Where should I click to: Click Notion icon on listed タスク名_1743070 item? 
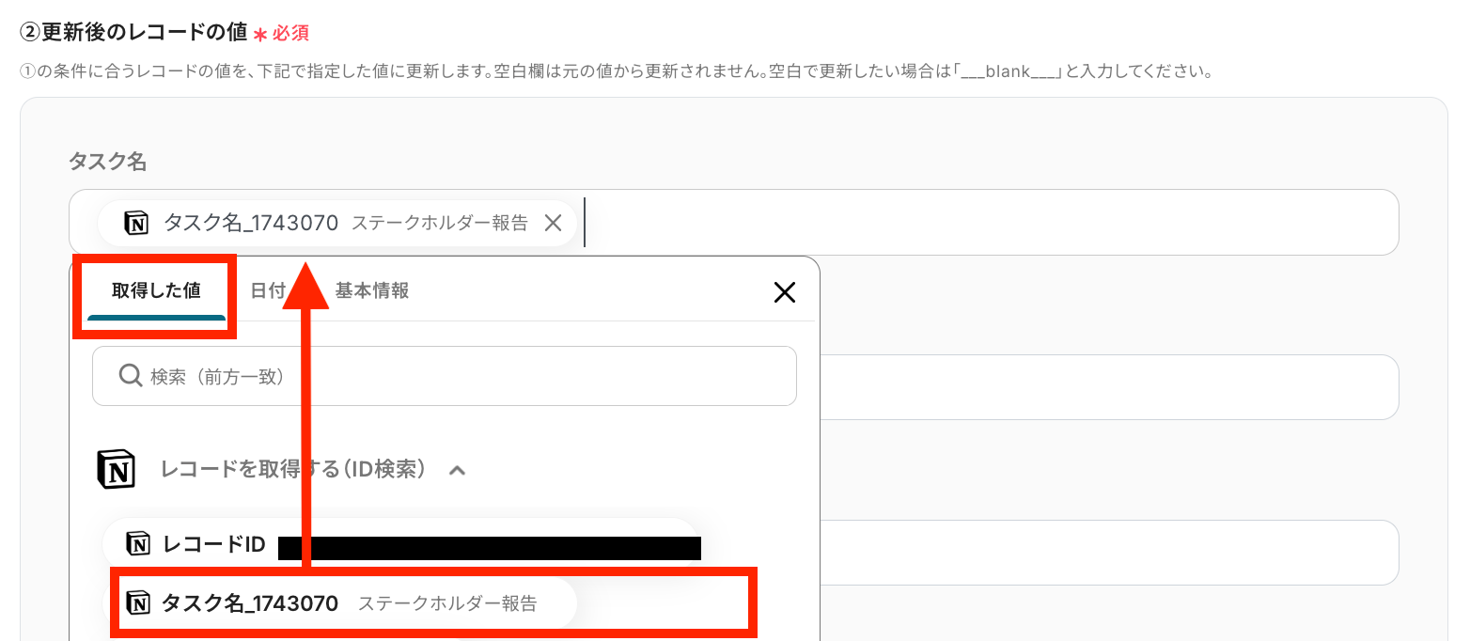click(x=138, y=603)
